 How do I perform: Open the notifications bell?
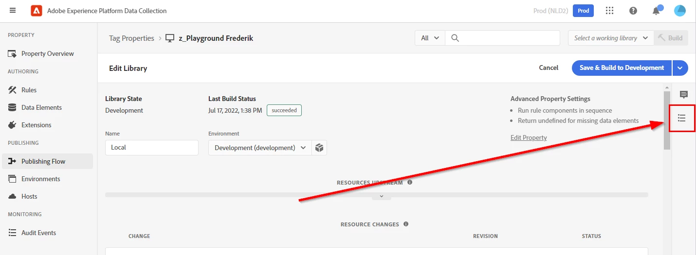tap(657, 11)
